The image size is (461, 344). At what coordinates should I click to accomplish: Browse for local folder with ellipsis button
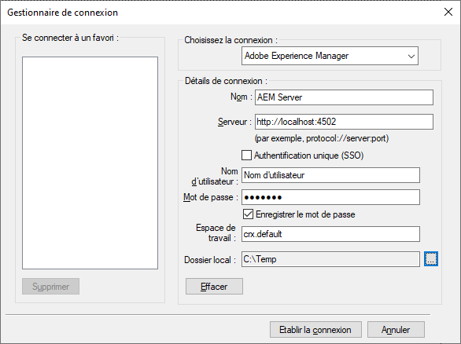[431, 259]
